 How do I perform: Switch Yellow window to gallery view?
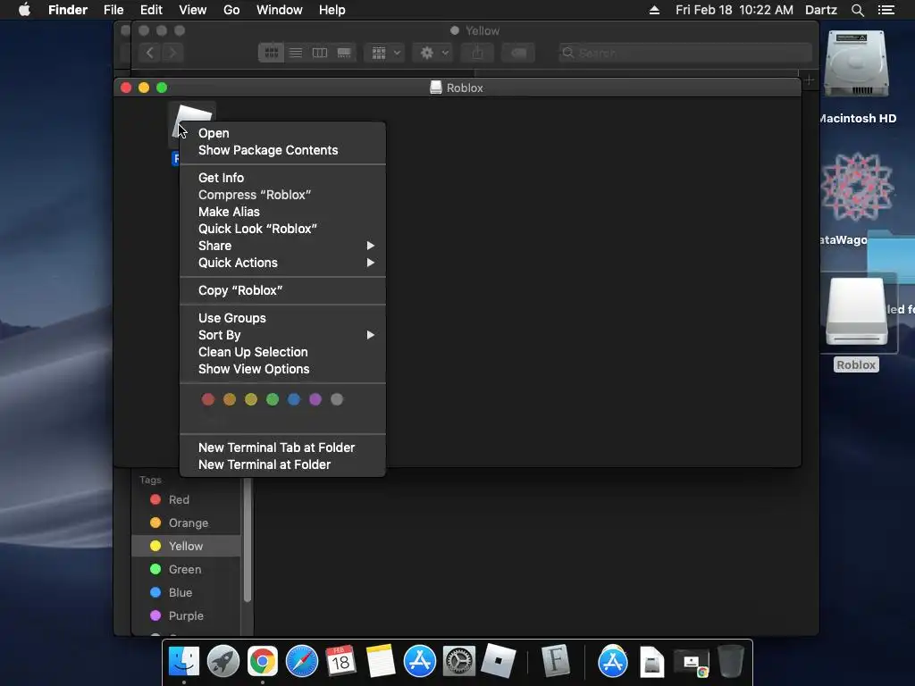point(344,53)
